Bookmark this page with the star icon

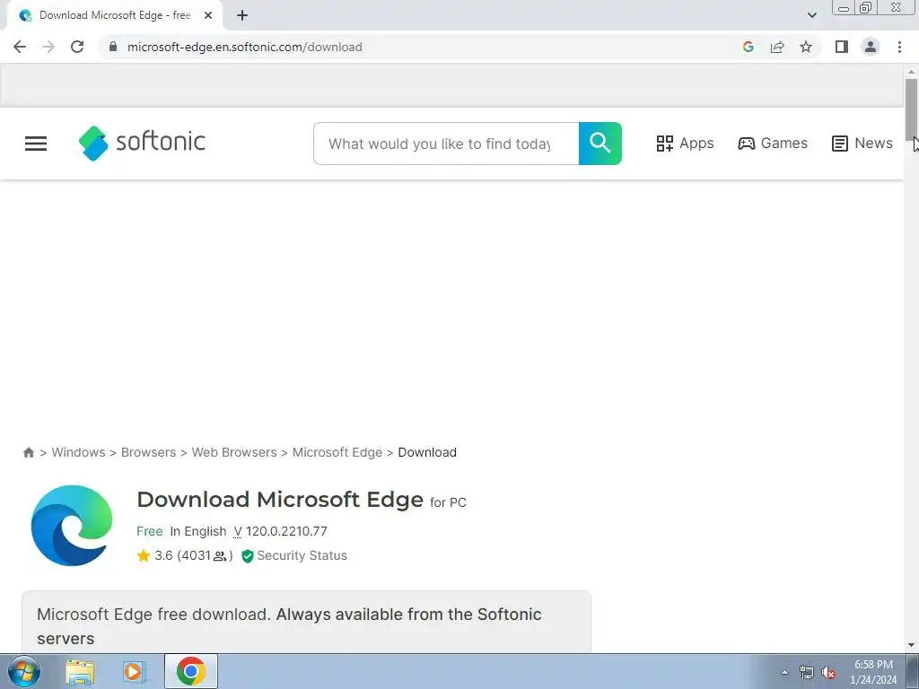coord(806,47)
